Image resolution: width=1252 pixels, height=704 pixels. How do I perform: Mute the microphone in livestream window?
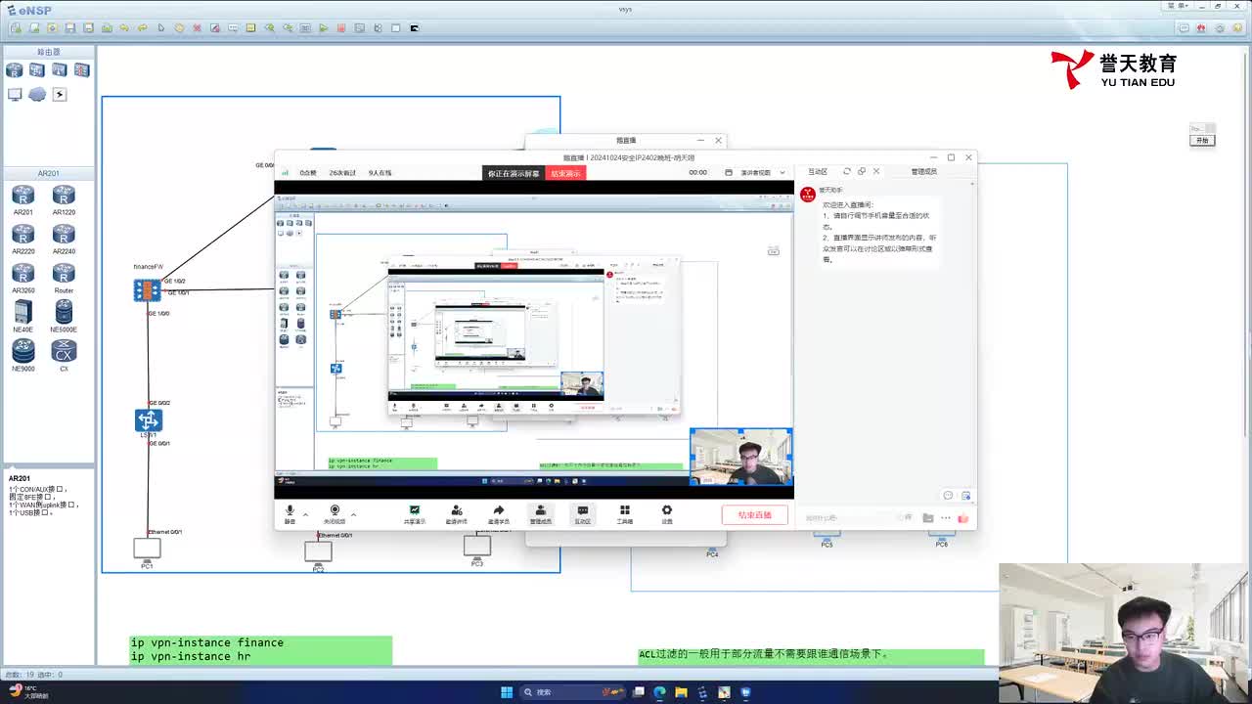click(x=290, y=513)
